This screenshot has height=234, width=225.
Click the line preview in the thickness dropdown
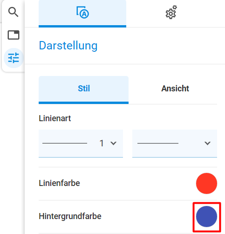click(65, 143)
